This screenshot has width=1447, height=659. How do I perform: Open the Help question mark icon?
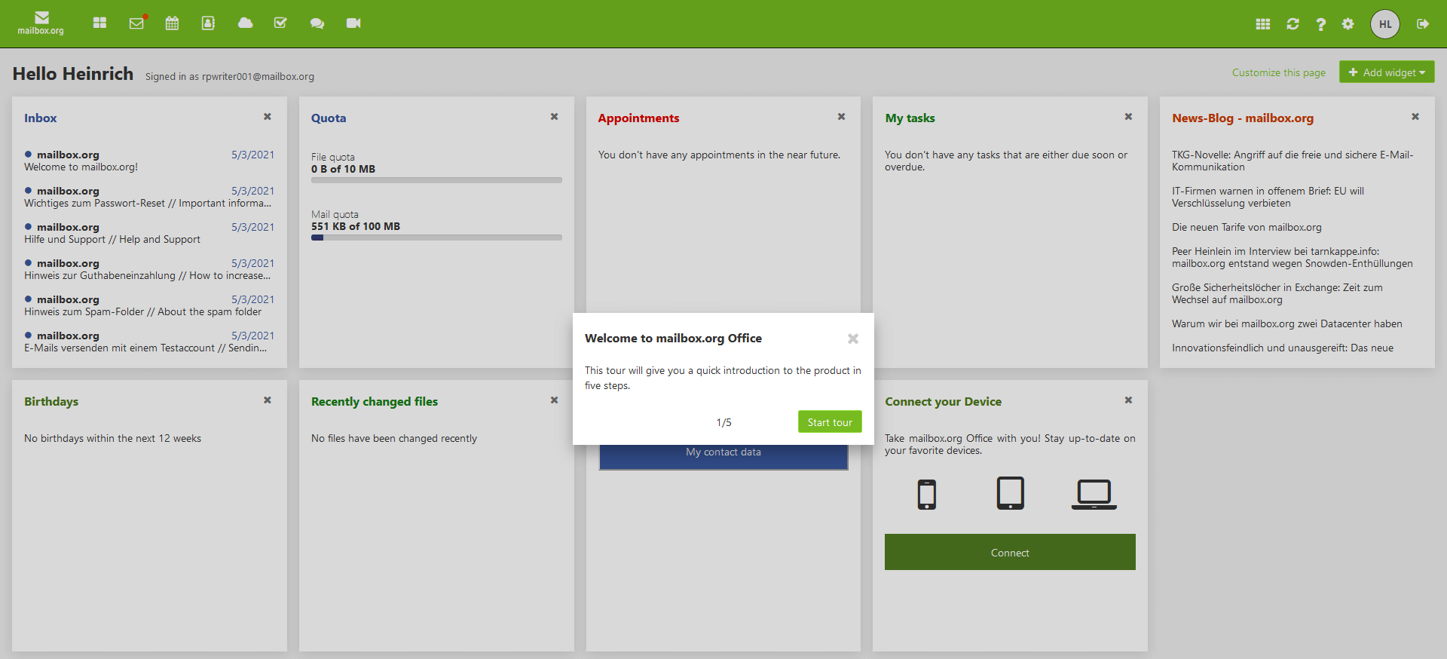(1320, 24)
